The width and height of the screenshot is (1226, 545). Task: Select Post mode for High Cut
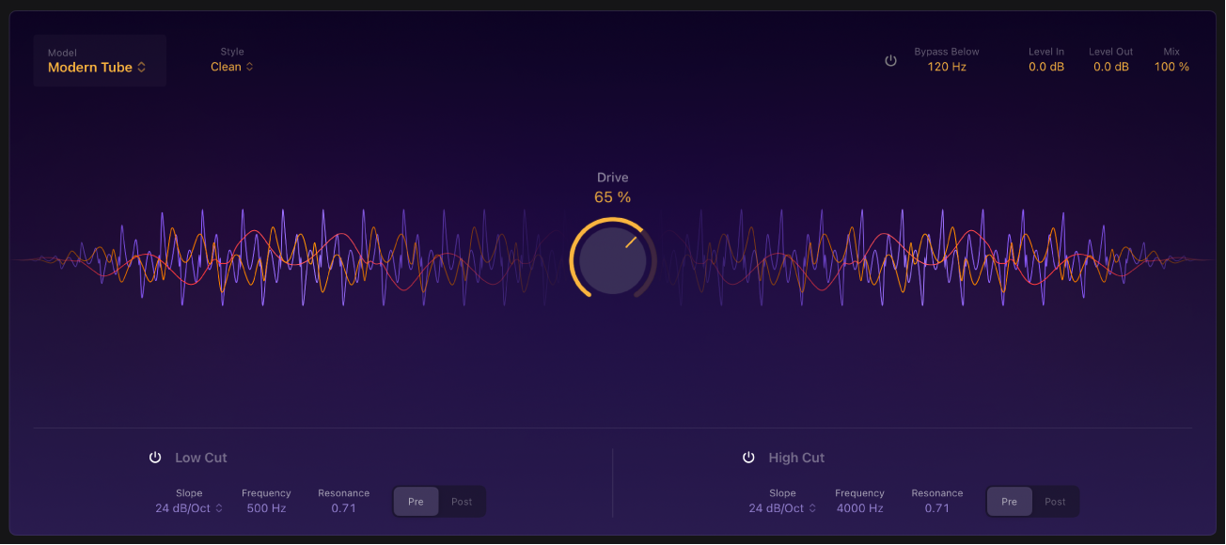click(x=1055, y=502)
